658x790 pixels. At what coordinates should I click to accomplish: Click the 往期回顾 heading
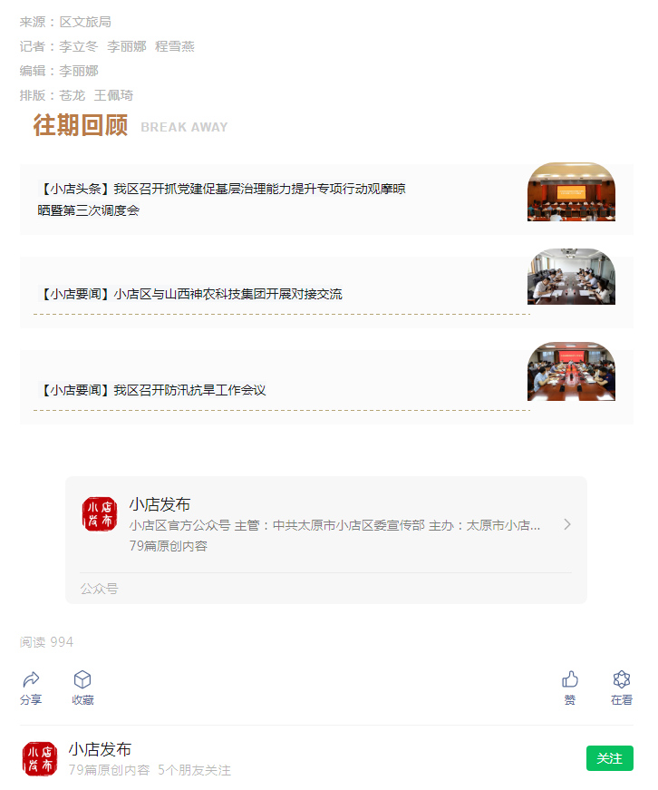point(81,125)
